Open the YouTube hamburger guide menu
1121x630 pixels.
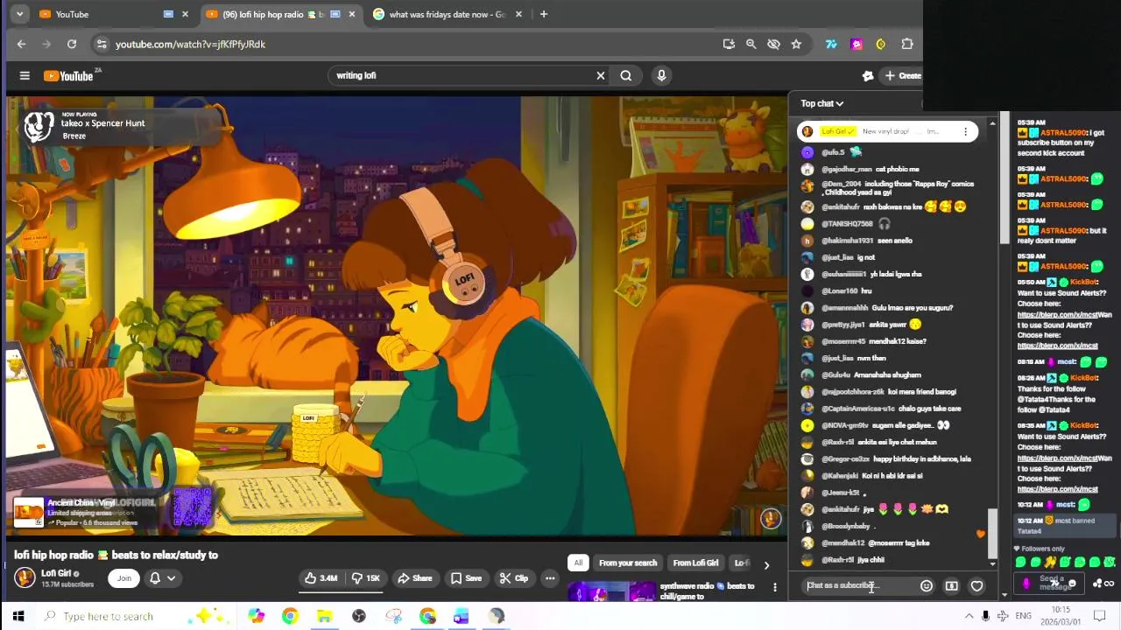point(25,76)
